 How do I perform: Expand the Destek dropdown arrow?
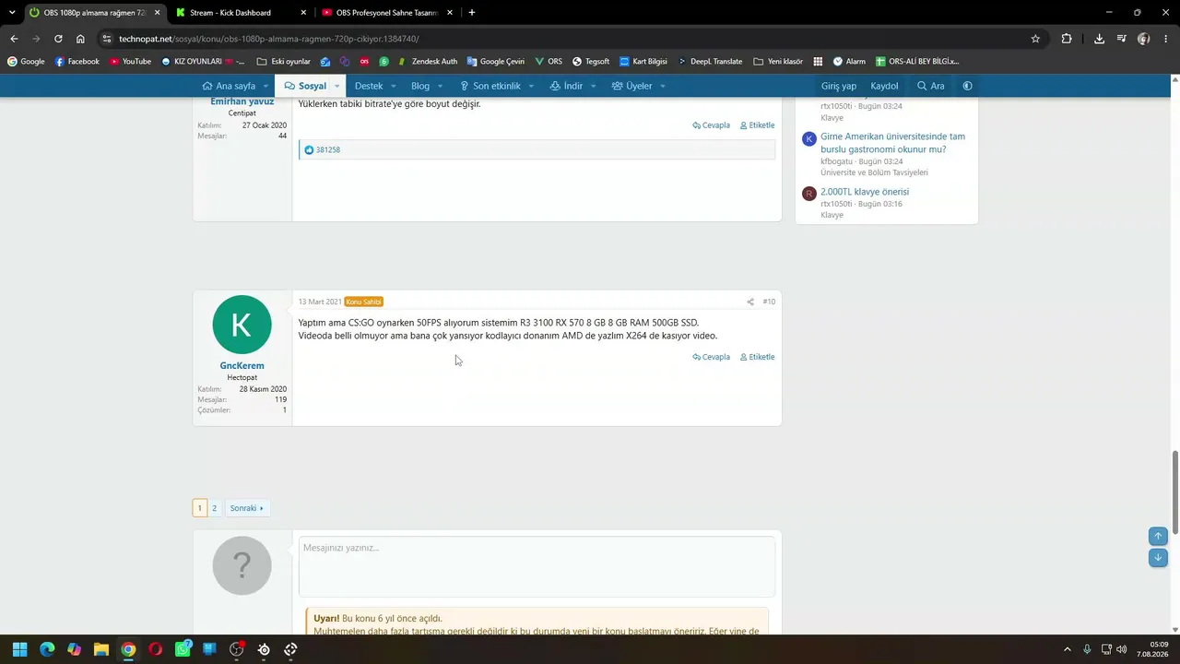tap(394, 86)
